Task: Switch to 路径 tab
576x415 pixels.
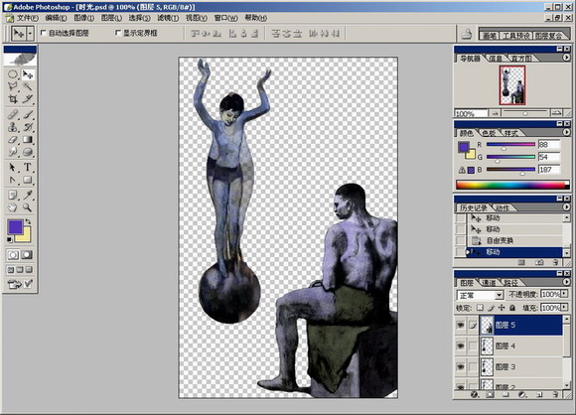Action: (511, 283)
